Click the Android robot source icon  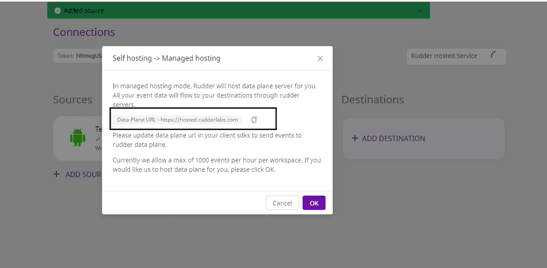(77, 137)
